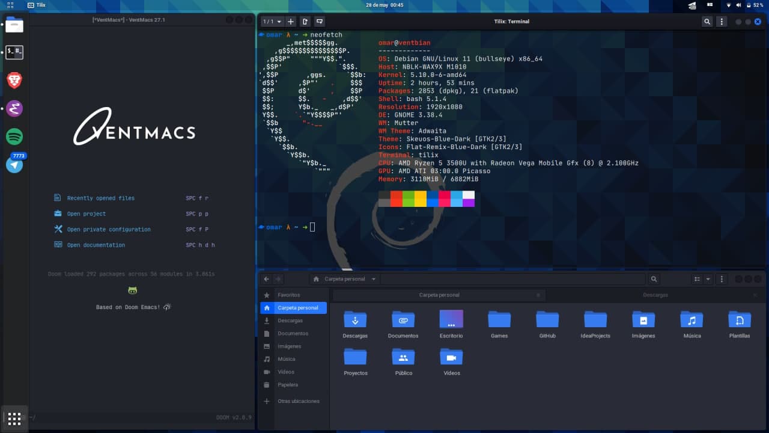The width and height of the screenshot is (769, 433).
Task: Show applications grid in the dock
Action: (14, 419)
